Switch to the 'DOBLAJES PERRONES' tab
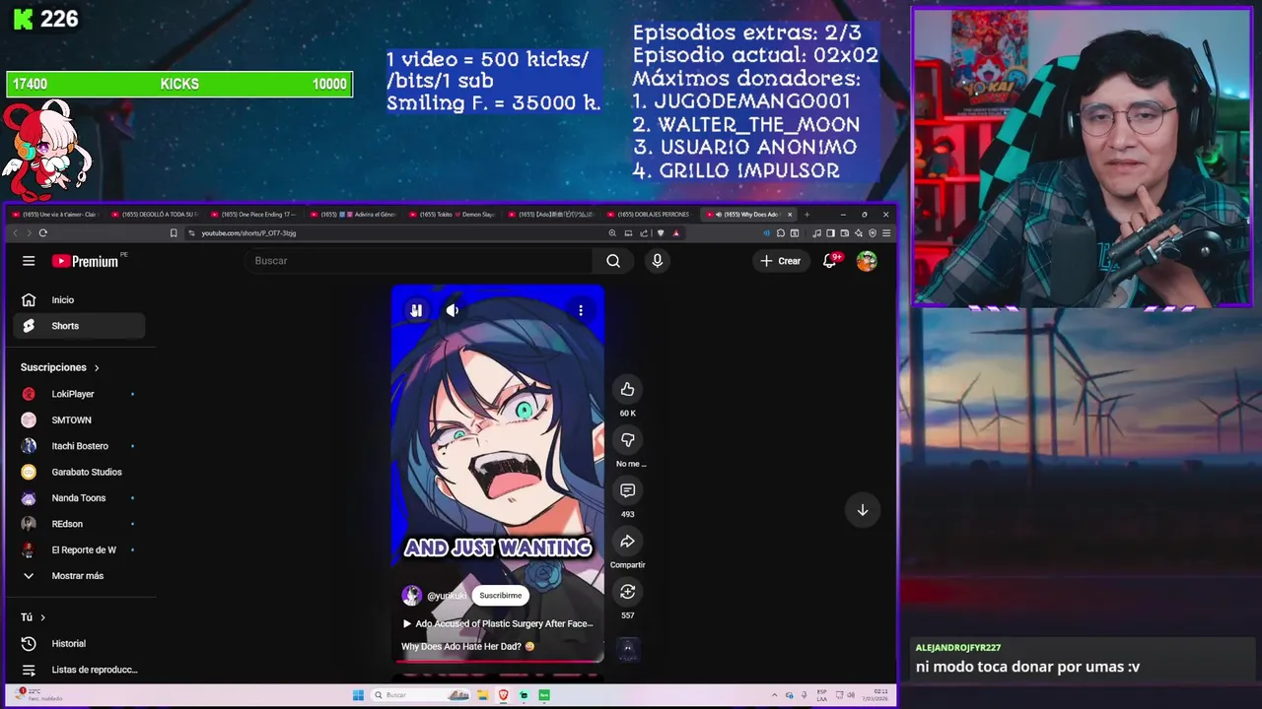 [651, 215]
